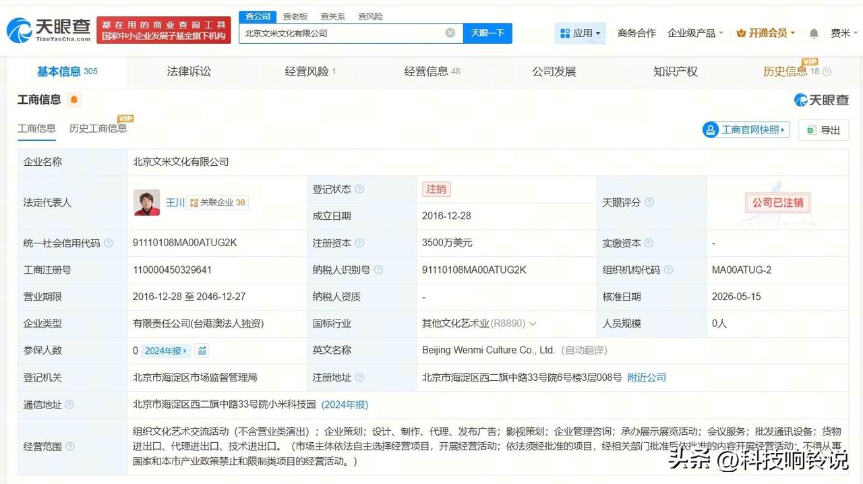Select the 历史工商信息 sub-tab
Viewport: 863px width, 484px height.
(98, 128)
